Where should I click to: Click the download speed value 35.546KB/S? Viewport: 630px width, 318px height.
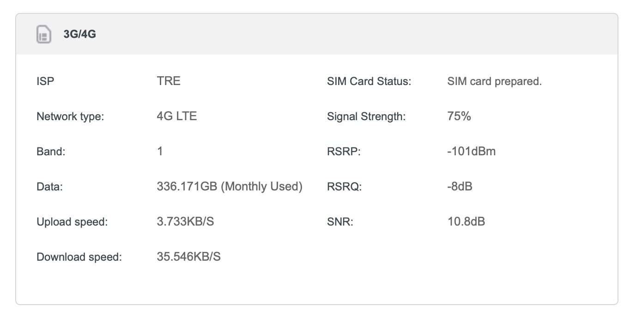[188, 257]
